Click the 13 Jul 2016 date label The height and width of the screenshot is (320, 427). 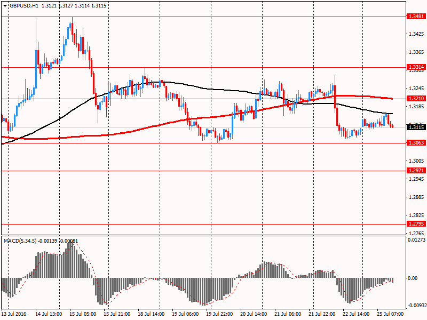14,314
